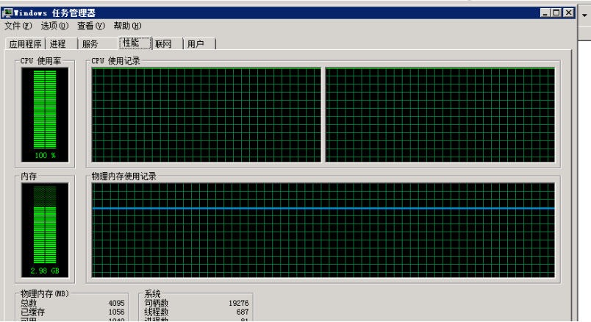
Task: Open the 文件(F) menu
Action: click(18, 26)
